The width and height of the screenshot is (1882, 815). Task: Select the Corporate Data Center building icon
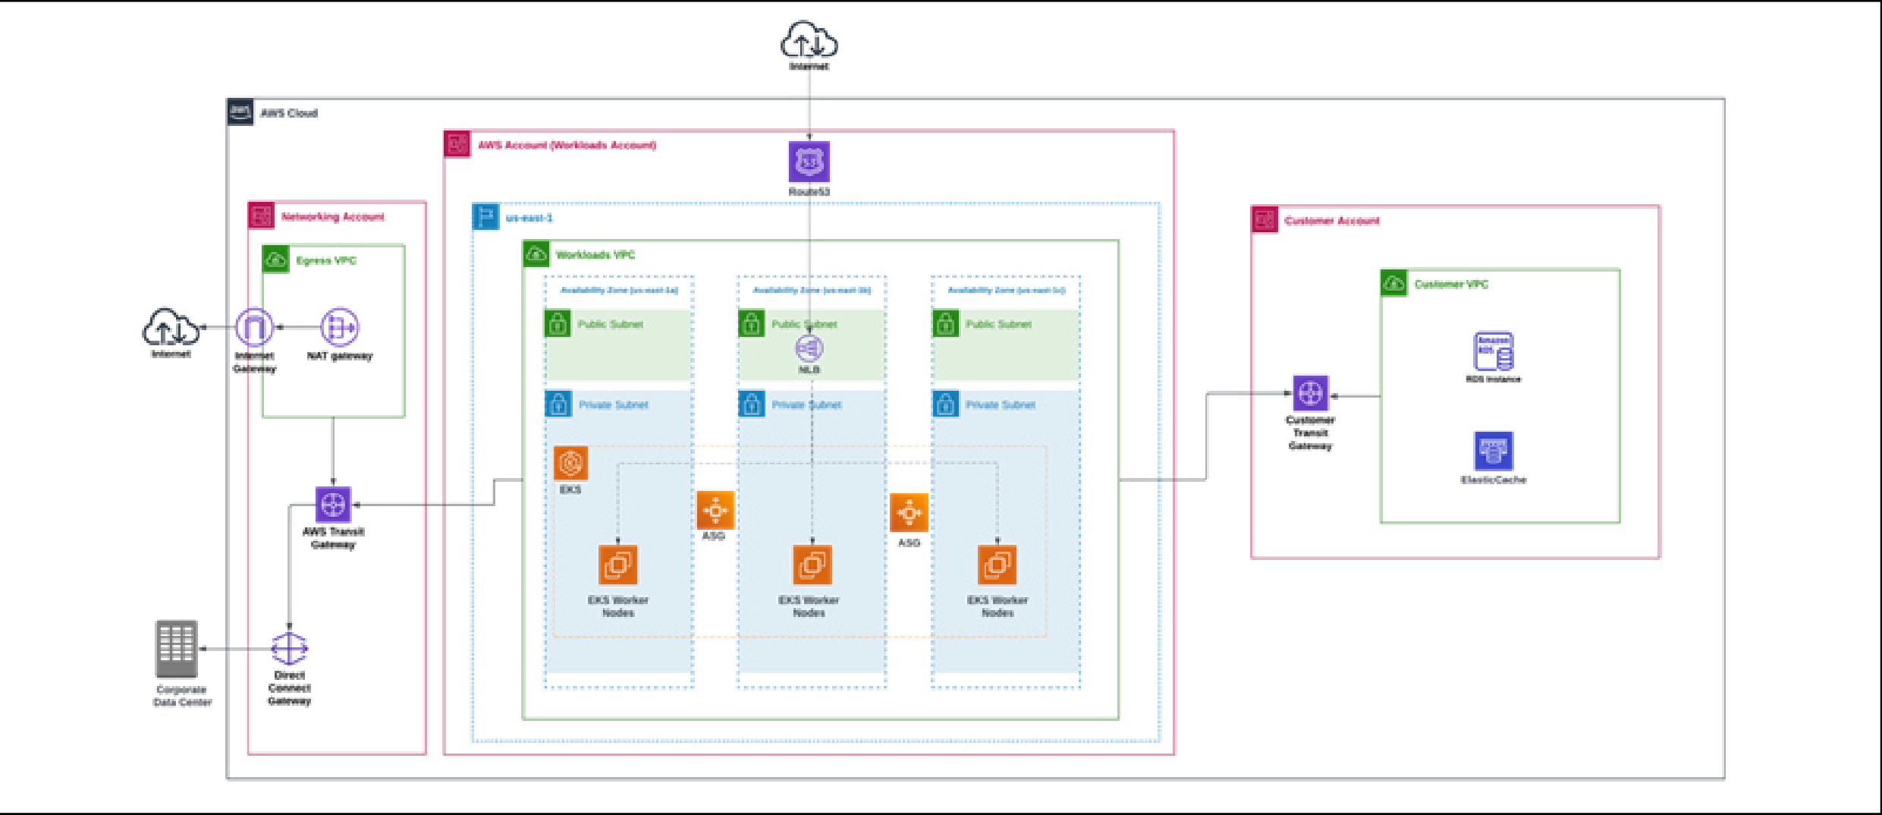tap(177, 649)
